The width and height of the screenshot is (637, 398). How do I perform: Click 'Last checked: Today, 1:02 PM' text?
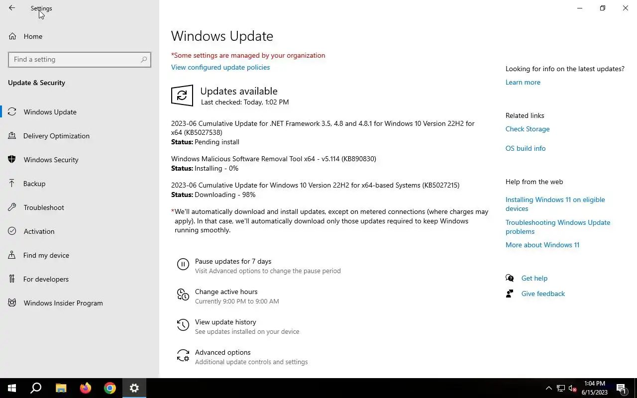coord(245,102)
